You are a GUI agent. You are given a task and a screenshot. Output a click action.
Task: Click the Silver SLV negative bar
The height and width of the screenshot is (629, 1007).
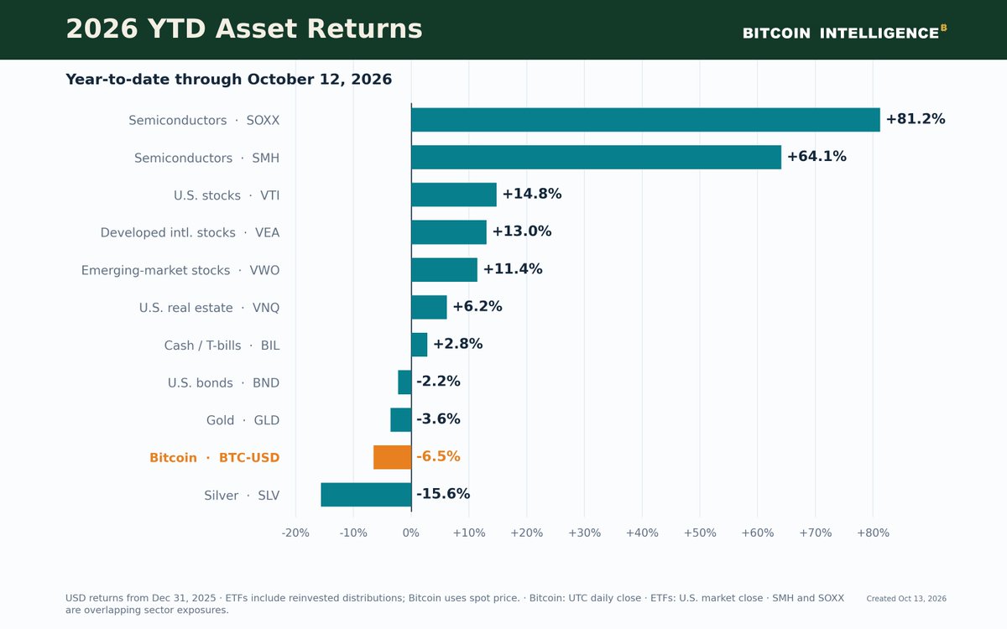tap(366, 495)
